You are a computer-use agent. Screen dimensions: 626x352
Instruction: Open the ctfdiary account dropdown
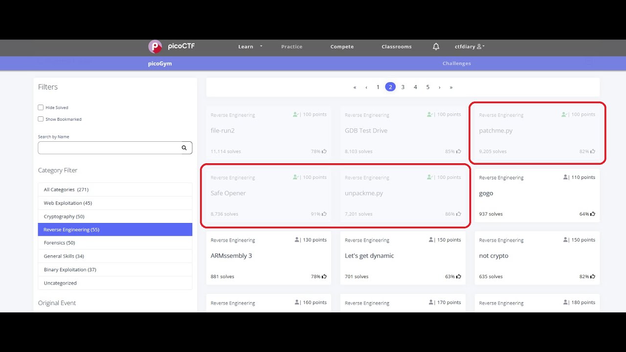pyautogui.click(x=469, y=47)
